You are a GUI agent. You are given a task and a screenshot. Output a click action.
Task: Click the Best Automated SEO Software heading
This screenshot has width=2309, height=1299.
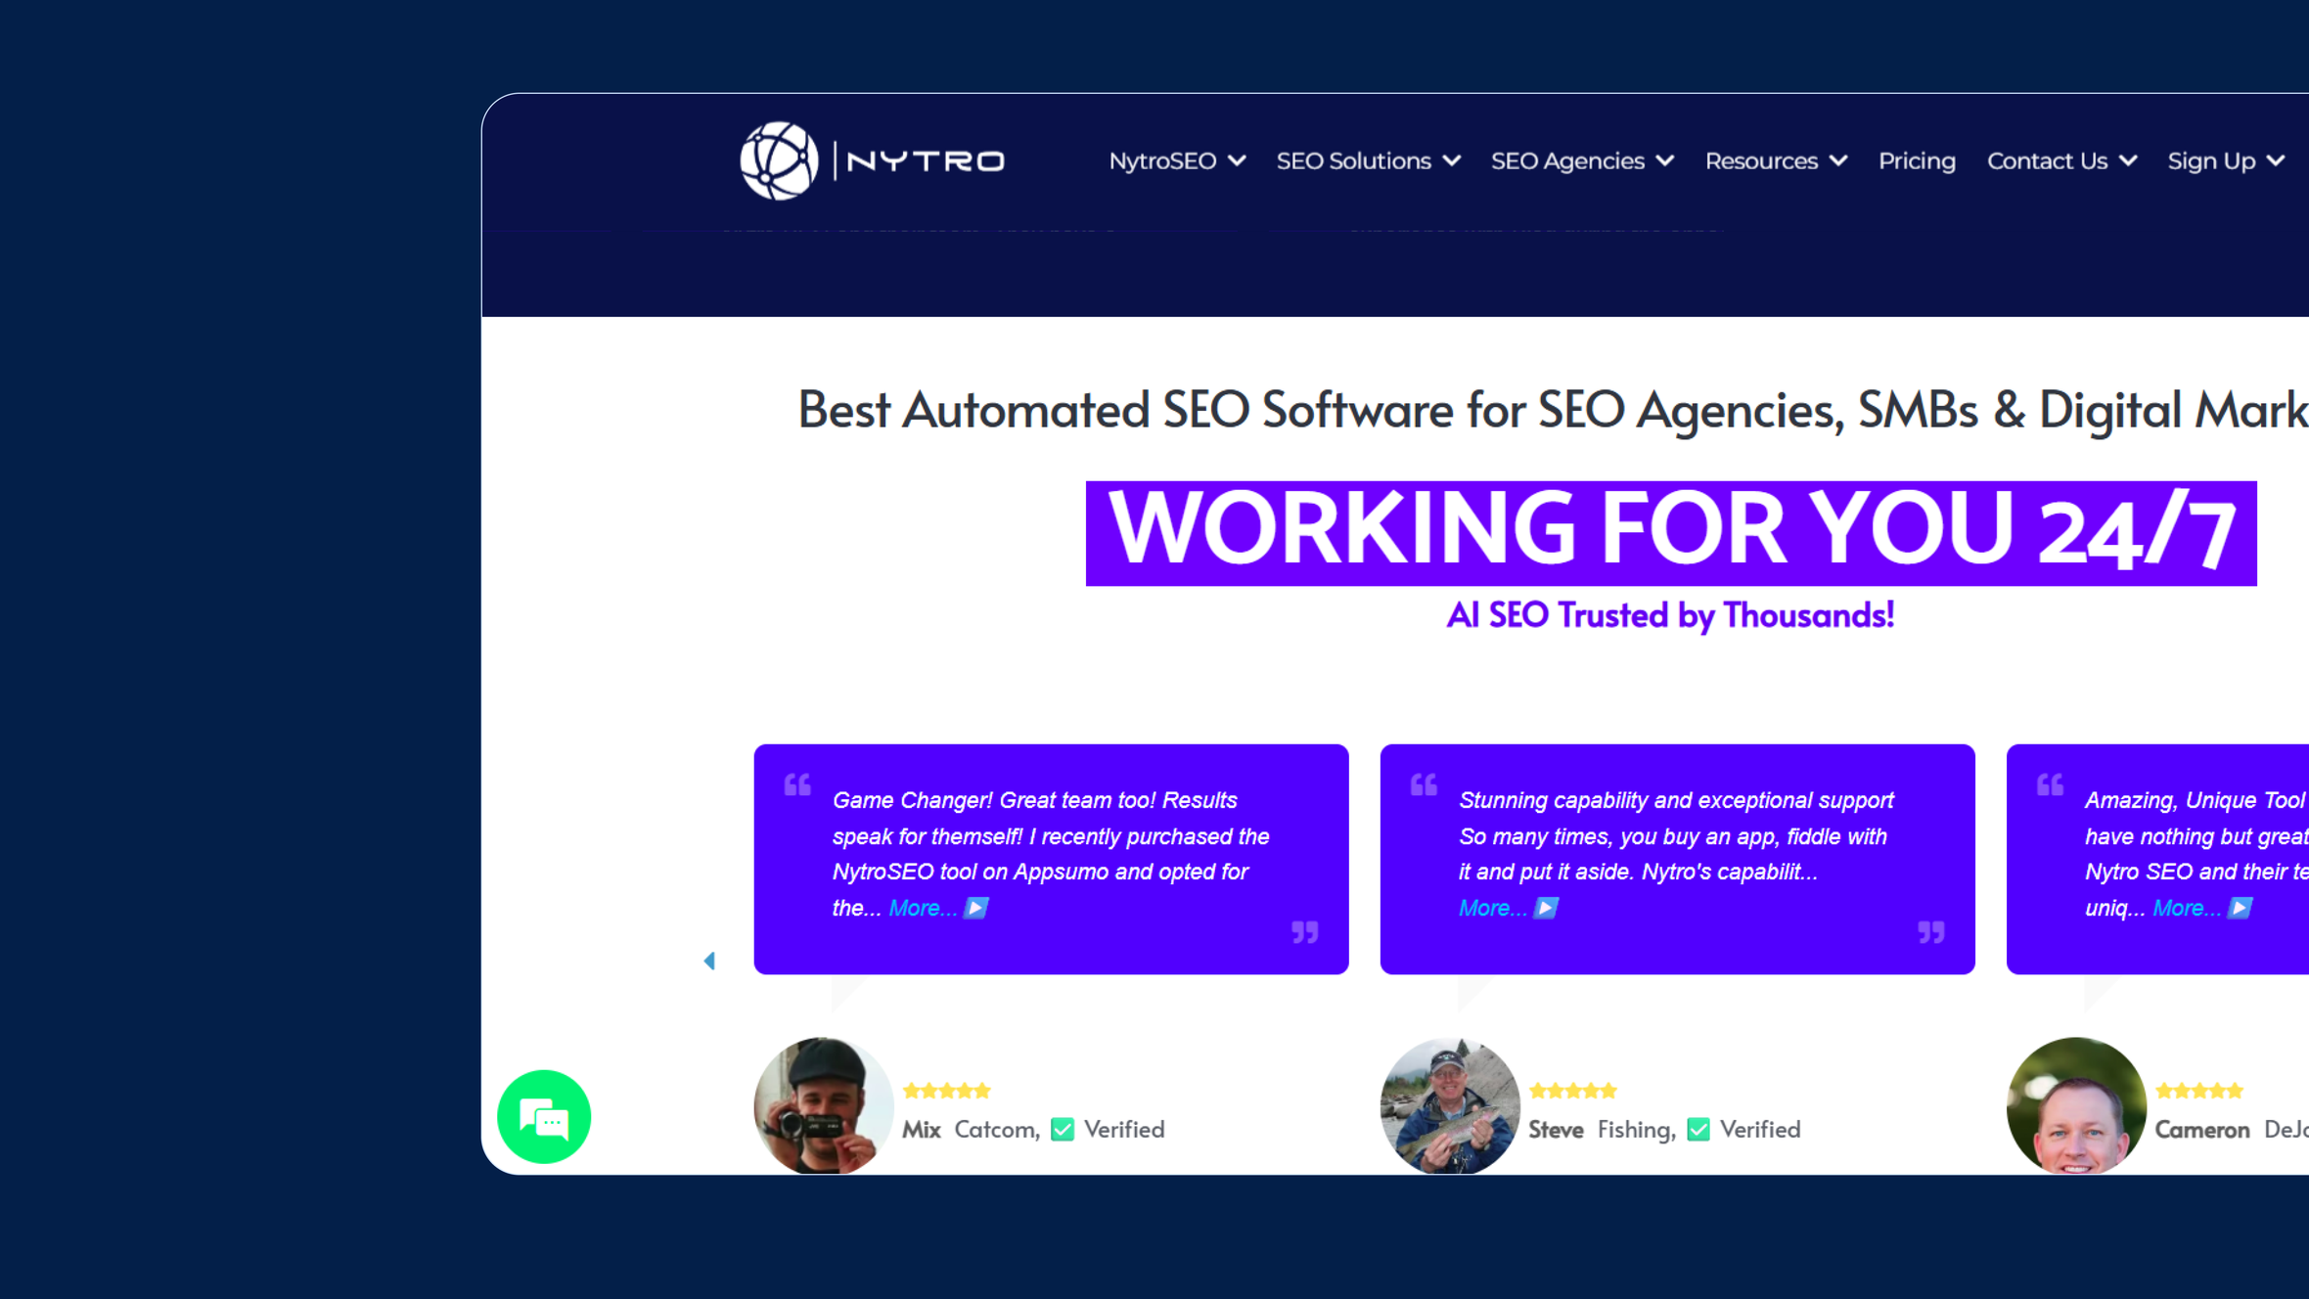1553,410
